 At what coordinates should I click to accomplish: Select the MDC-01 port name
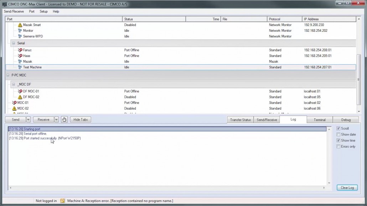point(23,103)
